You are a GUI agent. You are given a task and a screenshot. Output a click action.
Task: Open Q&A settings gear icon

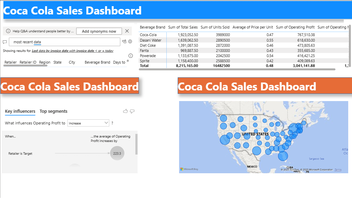[130, 41]
